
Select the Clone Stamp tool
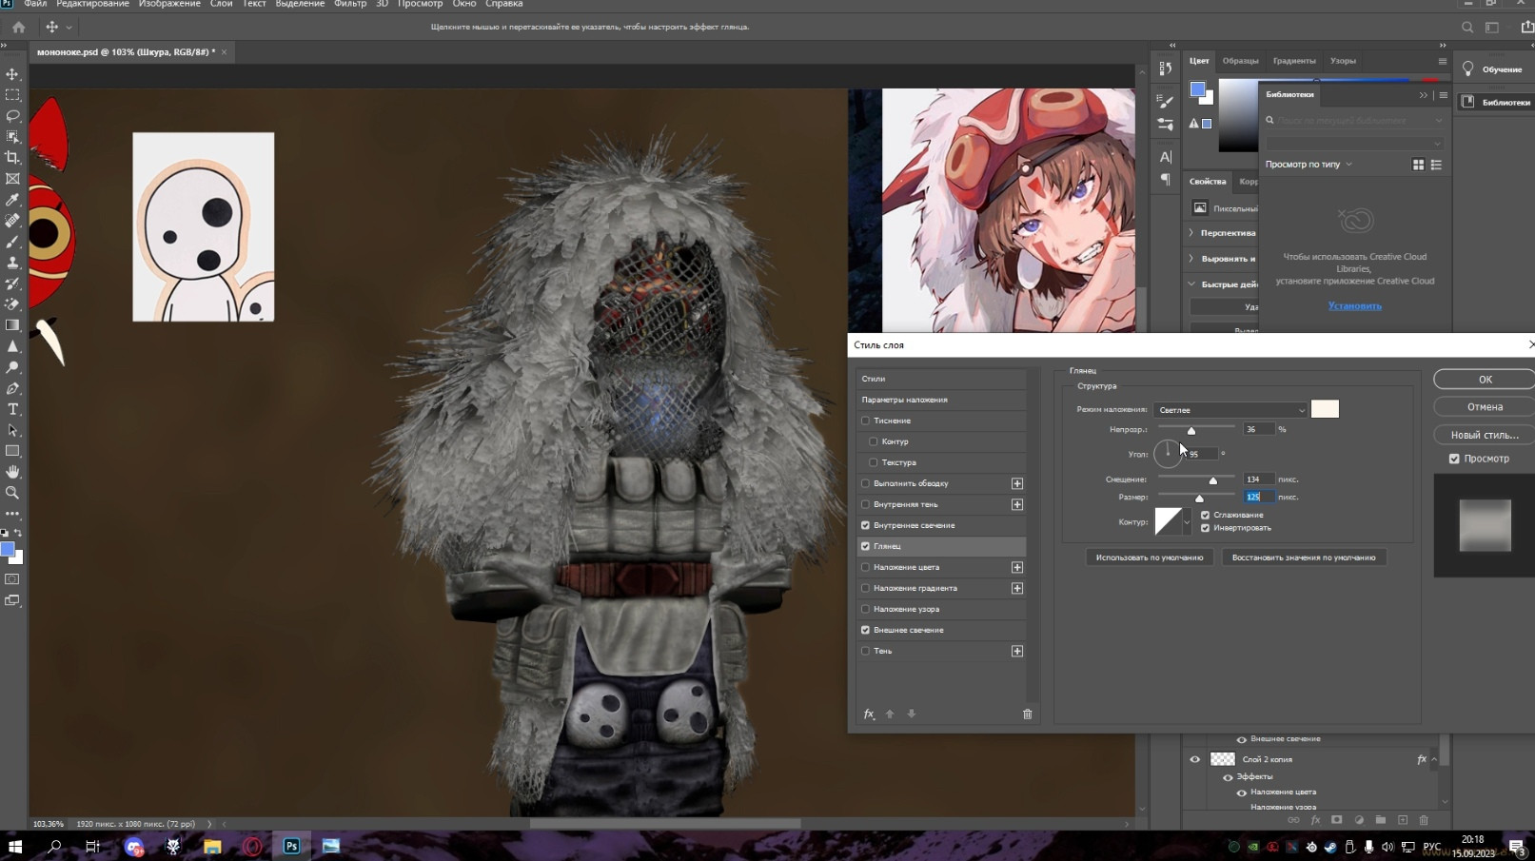pos(12,263)
